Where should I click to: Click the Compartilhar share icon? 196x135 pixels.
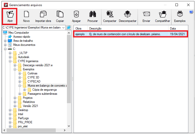(x=162, y=16)
